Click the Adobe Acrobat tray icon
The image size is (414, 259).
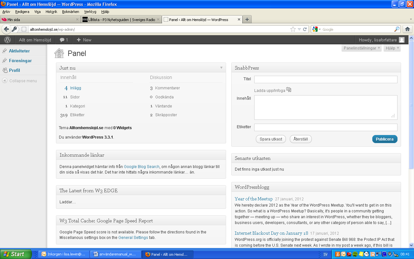pyautogui.click(x=349, y=254)
